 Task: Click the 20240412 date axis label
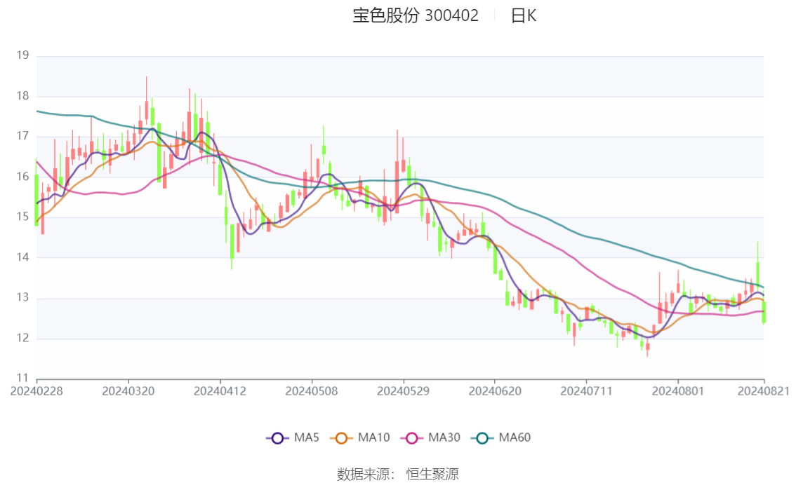coord(220,391)
